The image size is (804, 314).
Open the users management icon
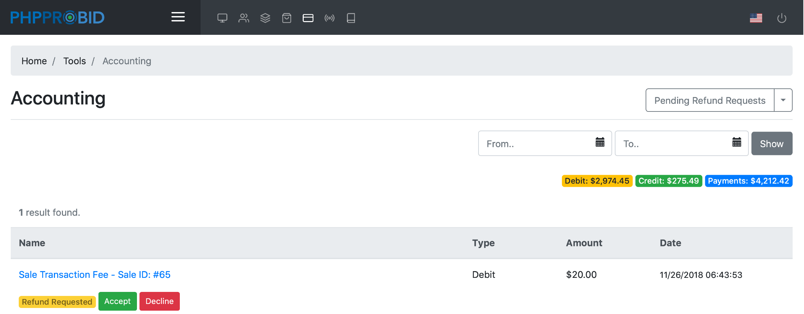(243, 18)
